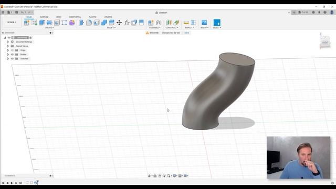Select the Offset Face tool
The height and width of the screenshot is (189, 336).
tap(112, 23)
